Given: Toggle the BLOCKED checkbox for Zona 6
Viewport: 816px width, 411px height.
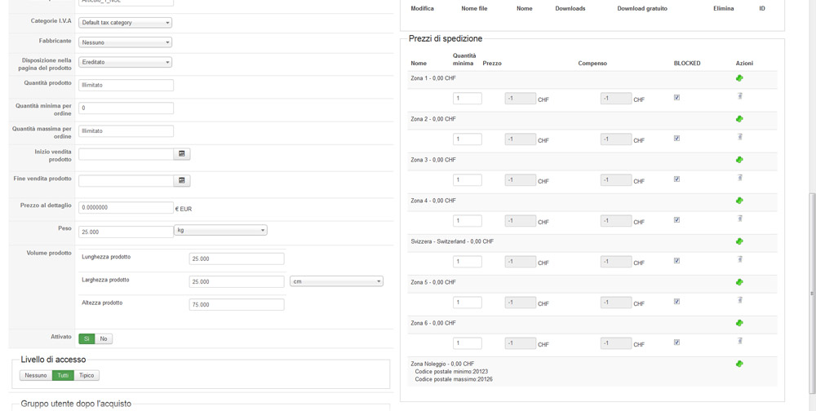Looking at the screenshot, I should 676,342.
